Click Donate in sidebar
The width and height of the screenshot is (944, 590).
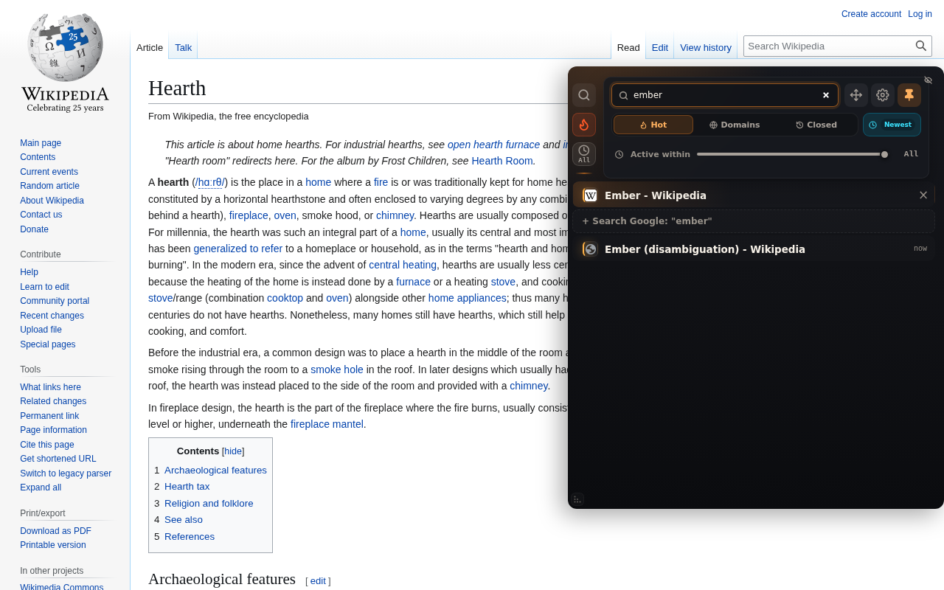pyautogui.click(x=34, y=229)
